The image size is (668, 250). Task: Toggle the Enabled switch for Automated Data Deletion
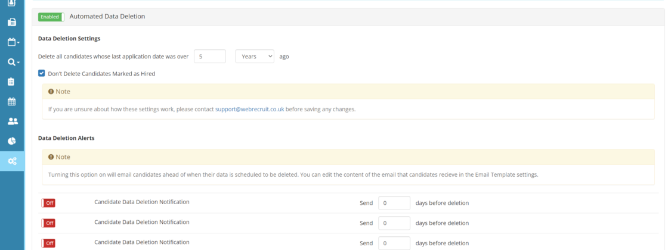coord(51,17)
